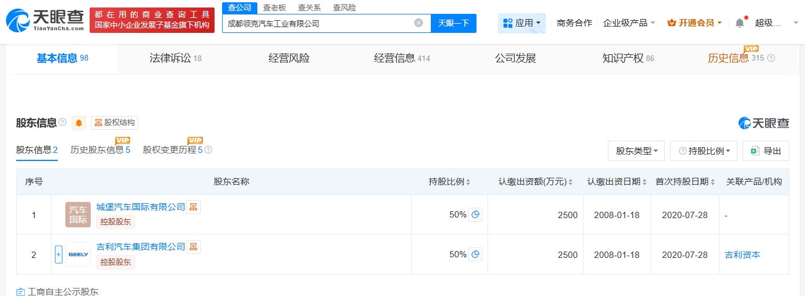The height and width of the screenshot is (296, 805).
Task: Expand the 吉利汽车集团 row with plus icon
Action: (58, 254)
